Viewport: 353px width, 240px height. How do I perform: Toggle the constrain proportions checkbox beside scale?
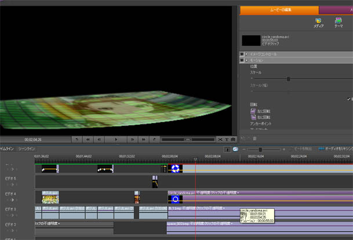tap(349, 99)
